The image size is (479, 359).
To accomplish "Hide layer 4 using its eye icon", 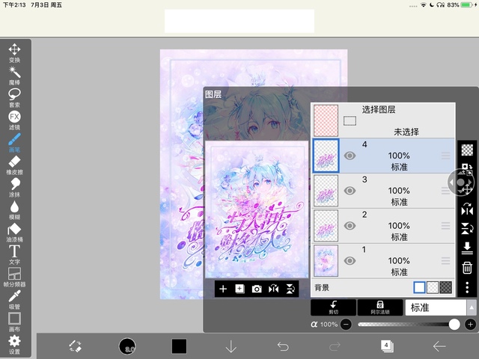I will pos(350,156).
